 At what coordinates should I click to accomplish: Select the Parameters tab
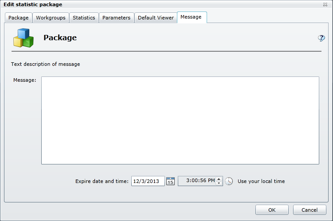tap(116, 18)
